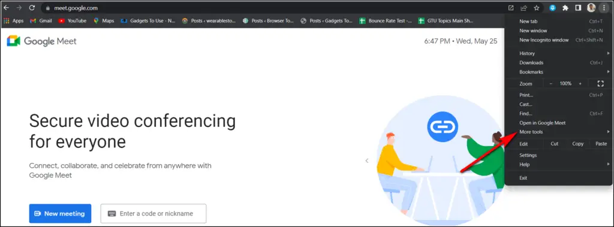Click previous carousel arrow beside illustration
Viewport: 614px width, 227px height.
[367, 161]
